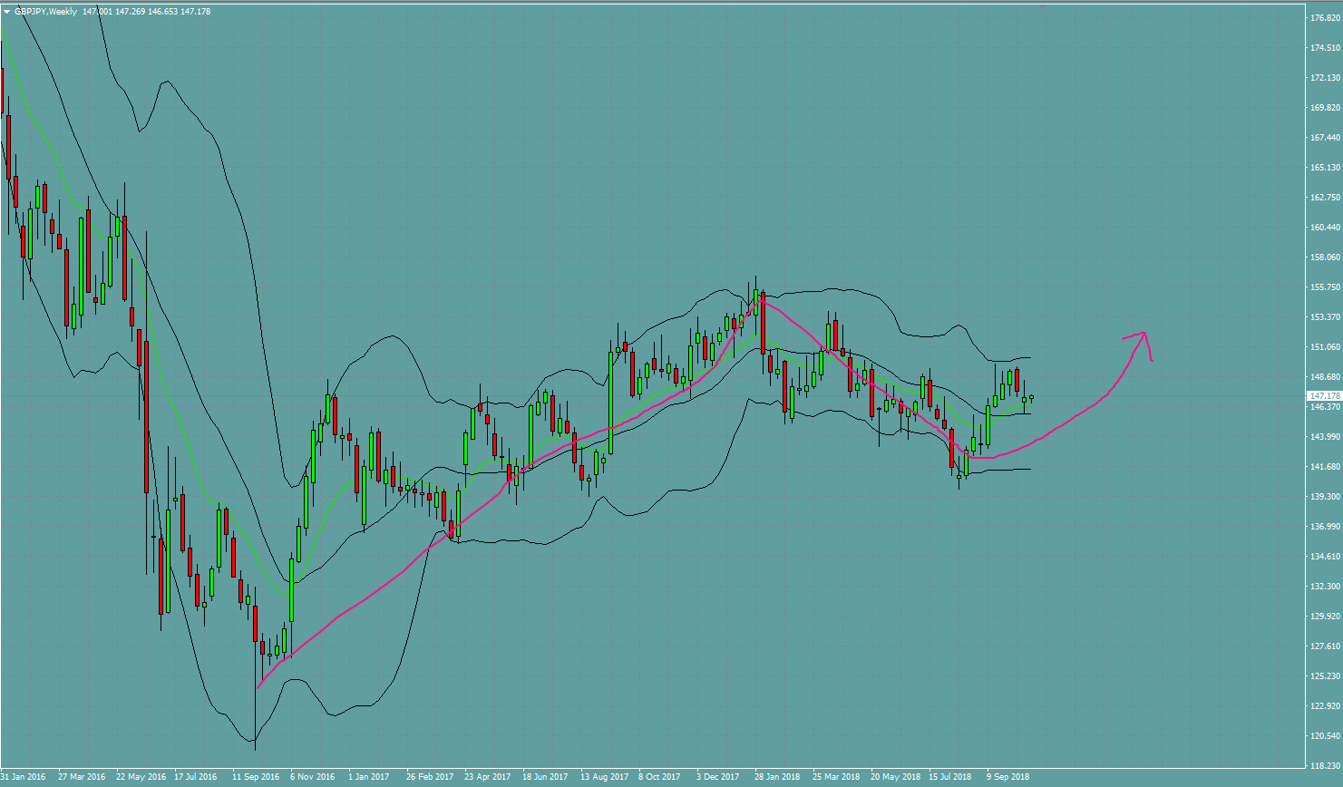Click the 1 Jan 2017 date label
The width and height of the screenshot is (1343, 787).
[x=368, y=777]
